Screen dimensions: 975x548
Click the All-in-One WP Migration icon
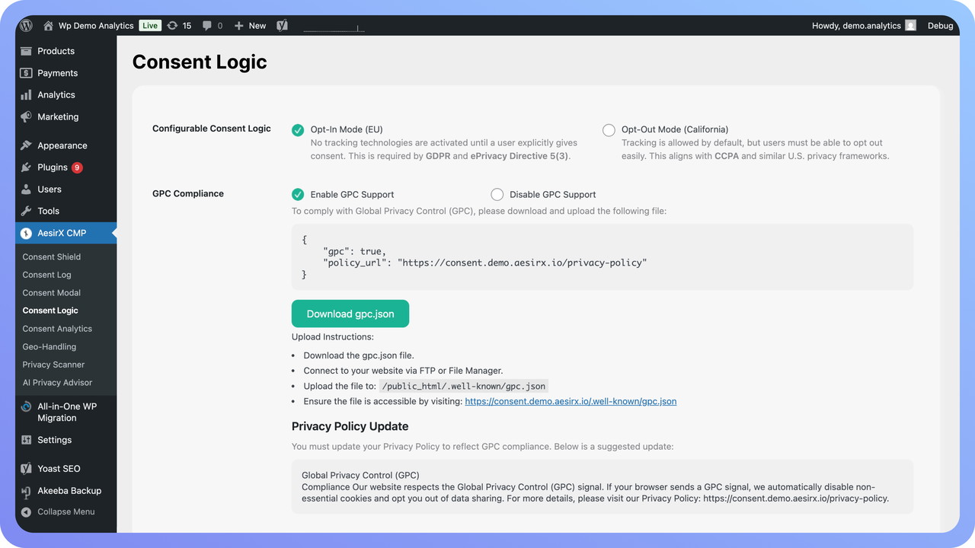pos(26,406)
